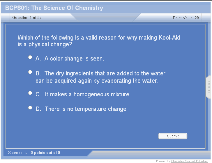Click the 'There is no temperature change' text

coord(85,109)
